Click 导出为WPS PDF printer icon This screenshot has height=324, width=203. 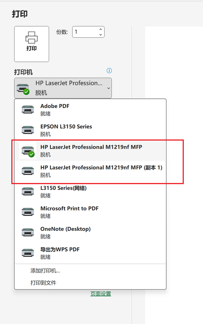[x=28, y=253]
